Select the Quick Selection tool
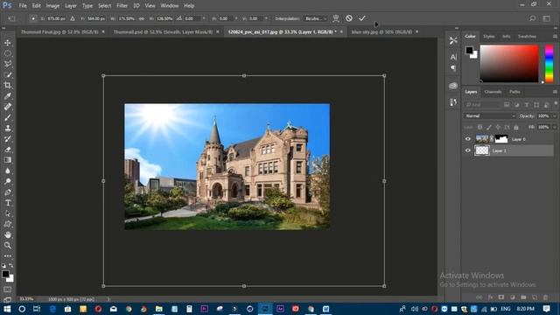The image size is (560, 315). click(8, 75)
